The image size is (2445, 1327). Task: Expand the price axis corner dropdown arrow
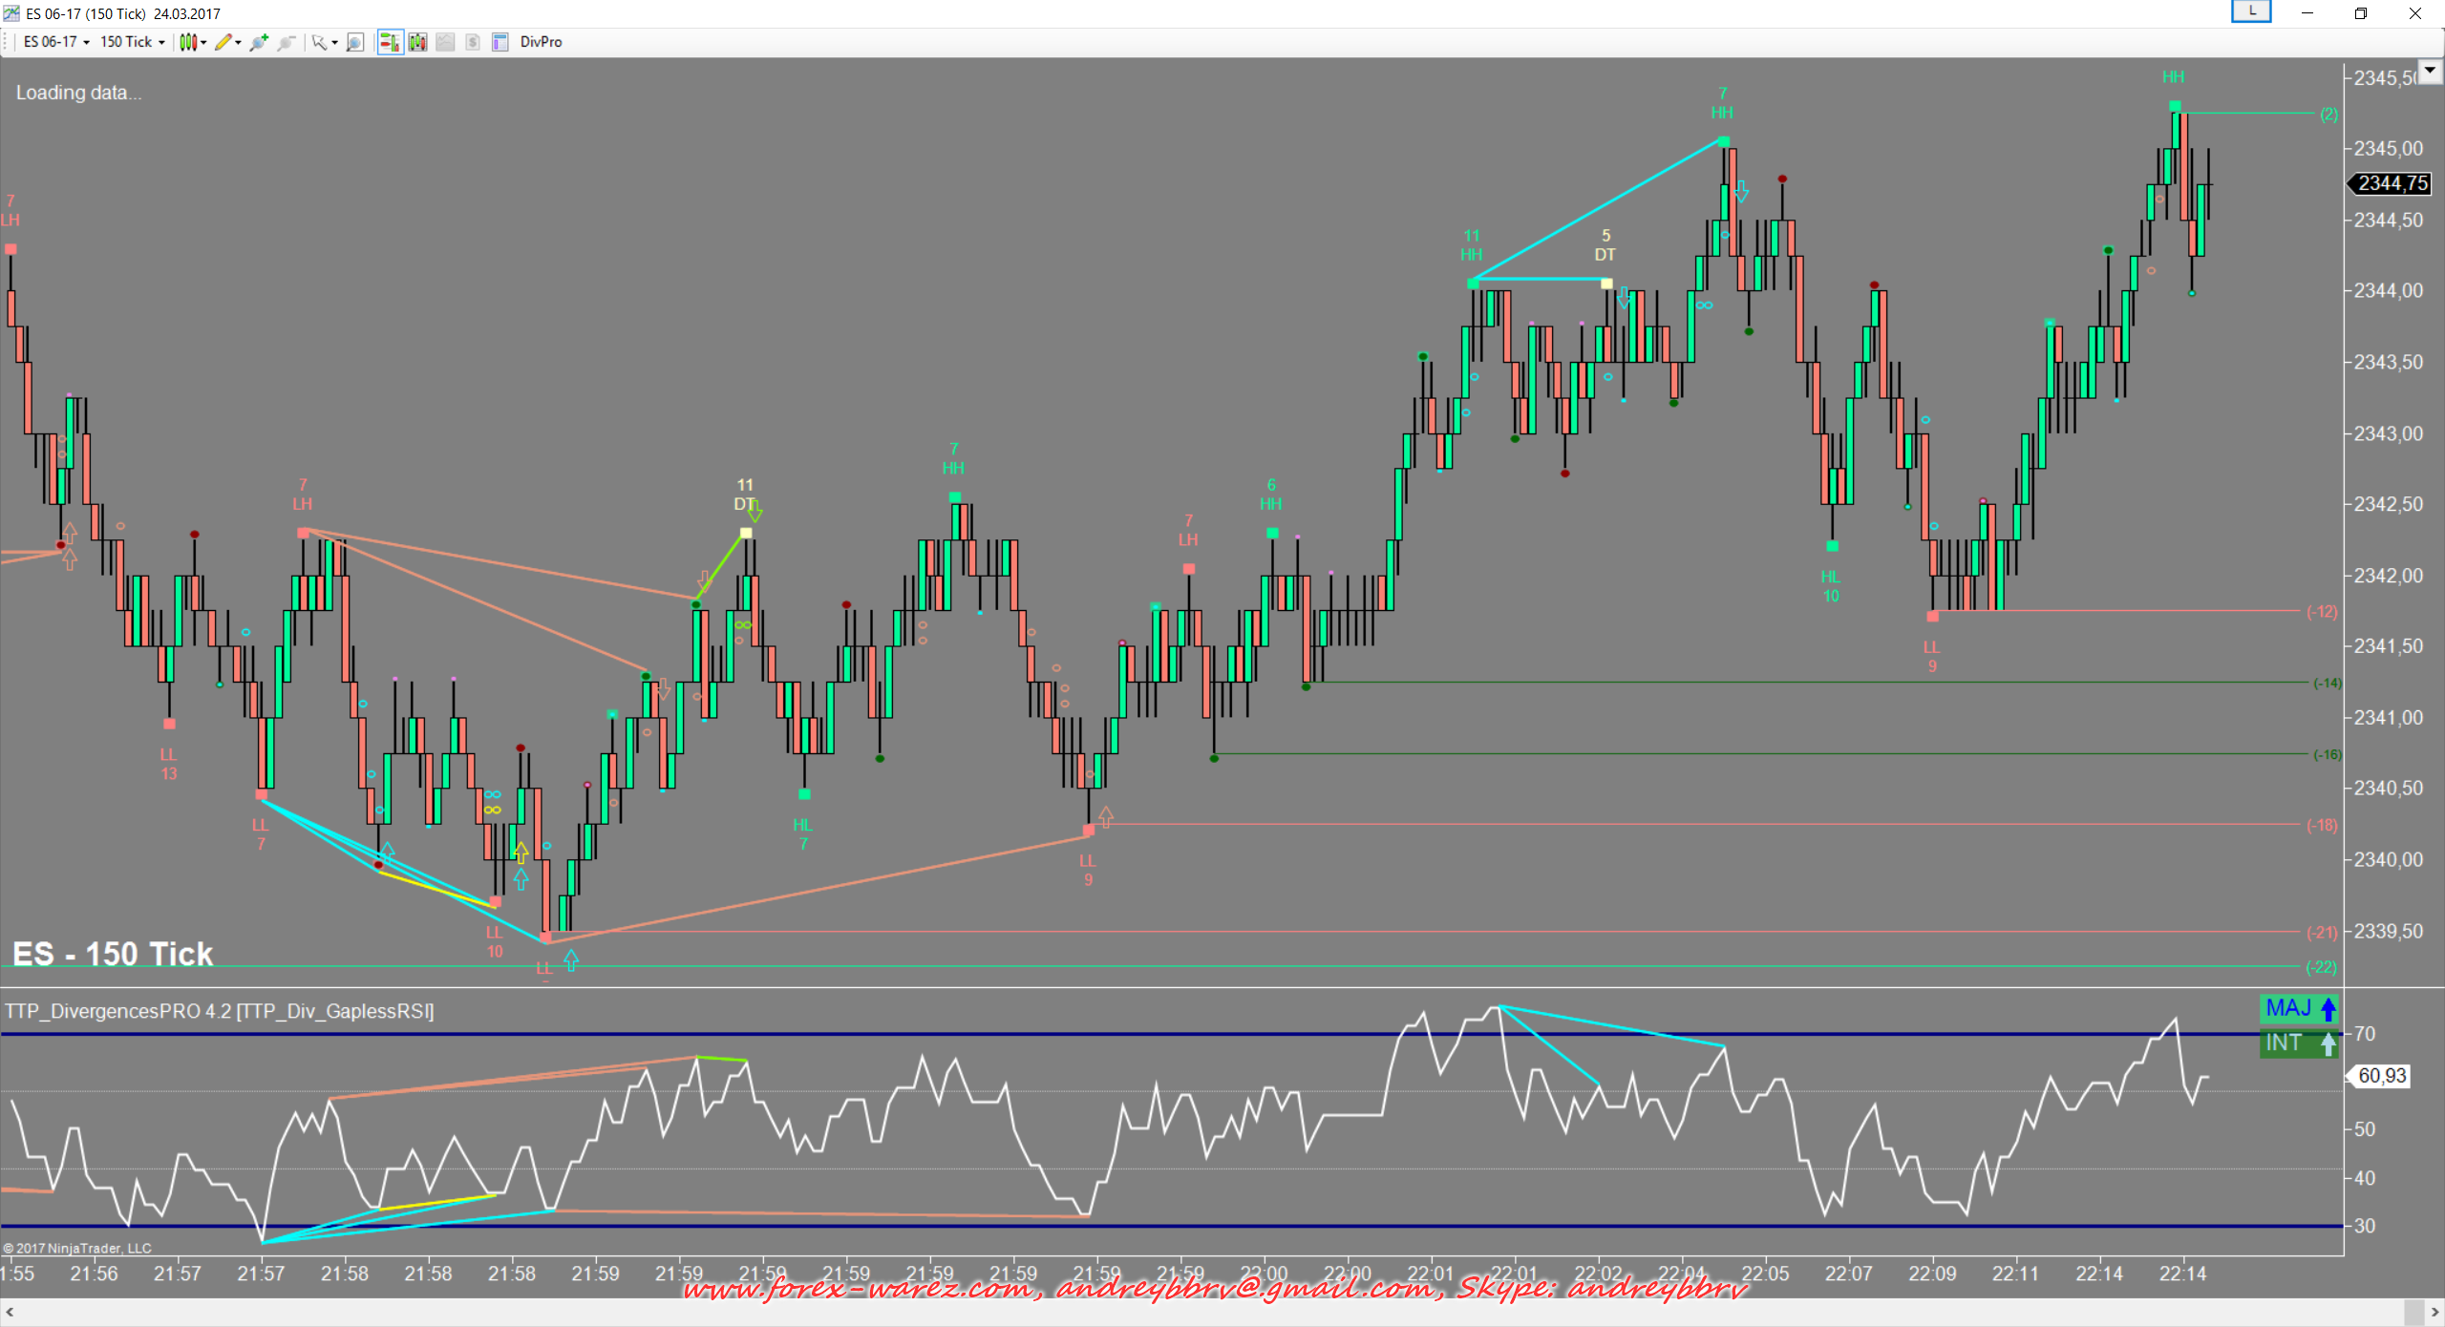[2431, 71]
